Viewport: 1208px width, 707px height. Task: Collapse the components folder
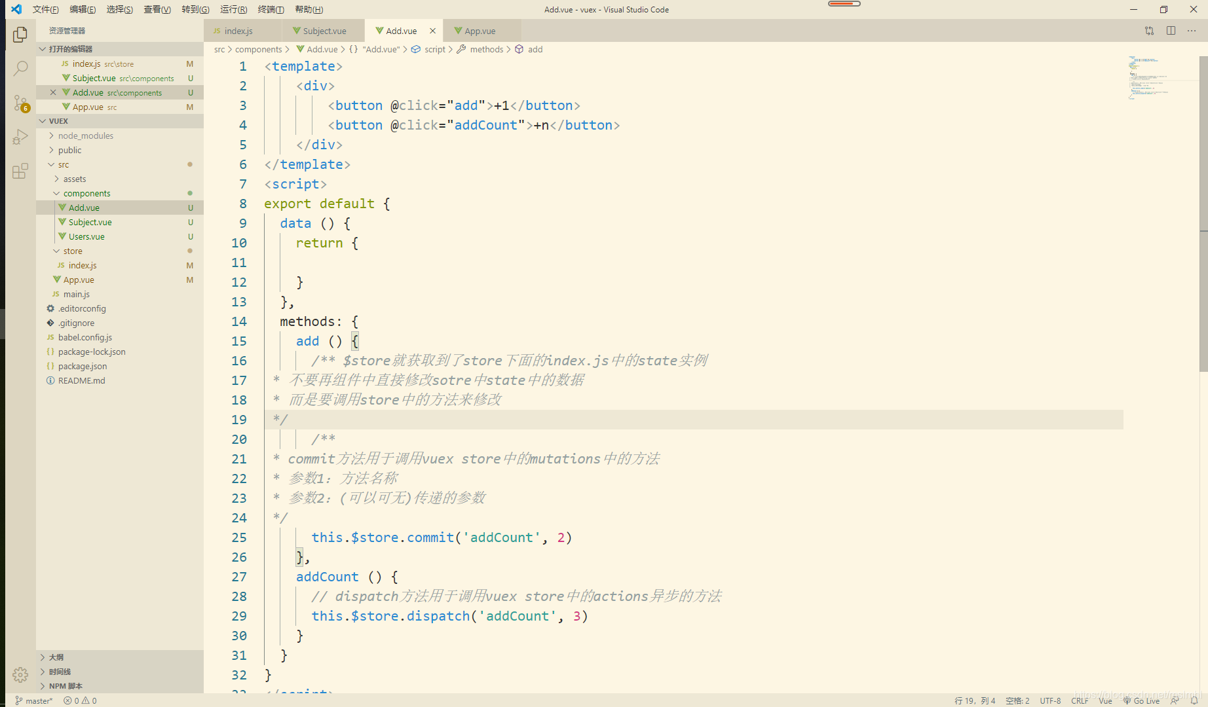(x=120, y=193)
